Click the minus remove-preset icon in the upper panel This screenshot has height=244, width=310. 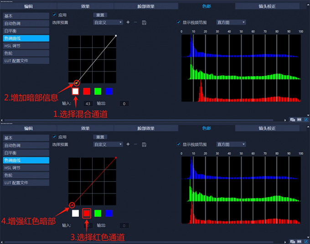click(135, 22)
